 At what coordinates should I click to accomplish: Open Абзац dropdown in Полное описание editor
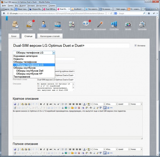111,149
